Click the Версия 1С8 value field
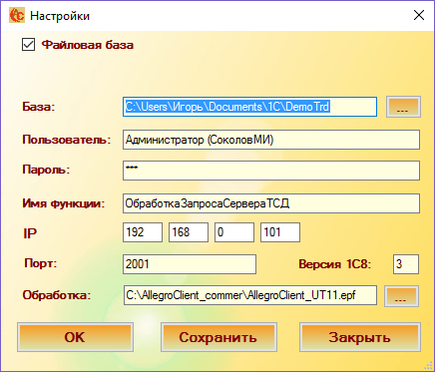The image size is (435, 372). click(406, 264)
